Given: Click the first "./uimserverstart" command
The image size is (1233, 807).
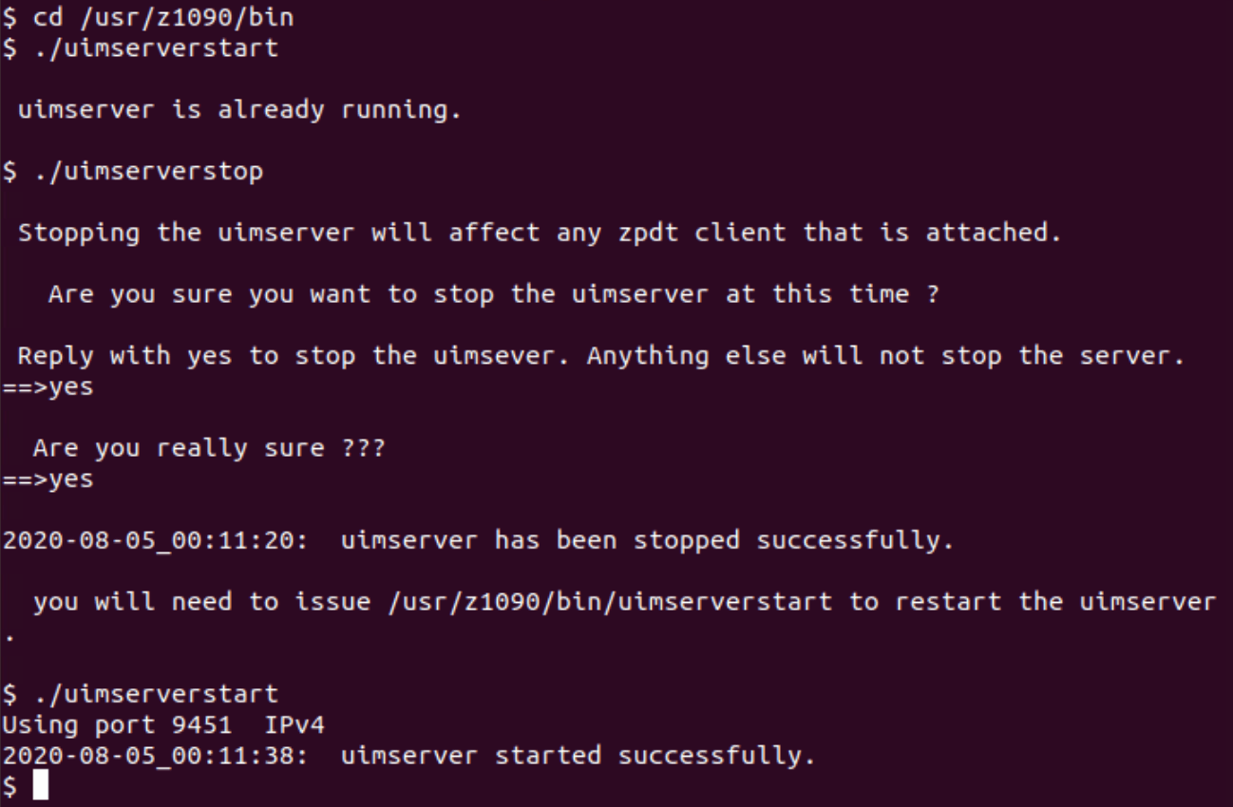Looking at the screenshot, I should pos(156,47).
